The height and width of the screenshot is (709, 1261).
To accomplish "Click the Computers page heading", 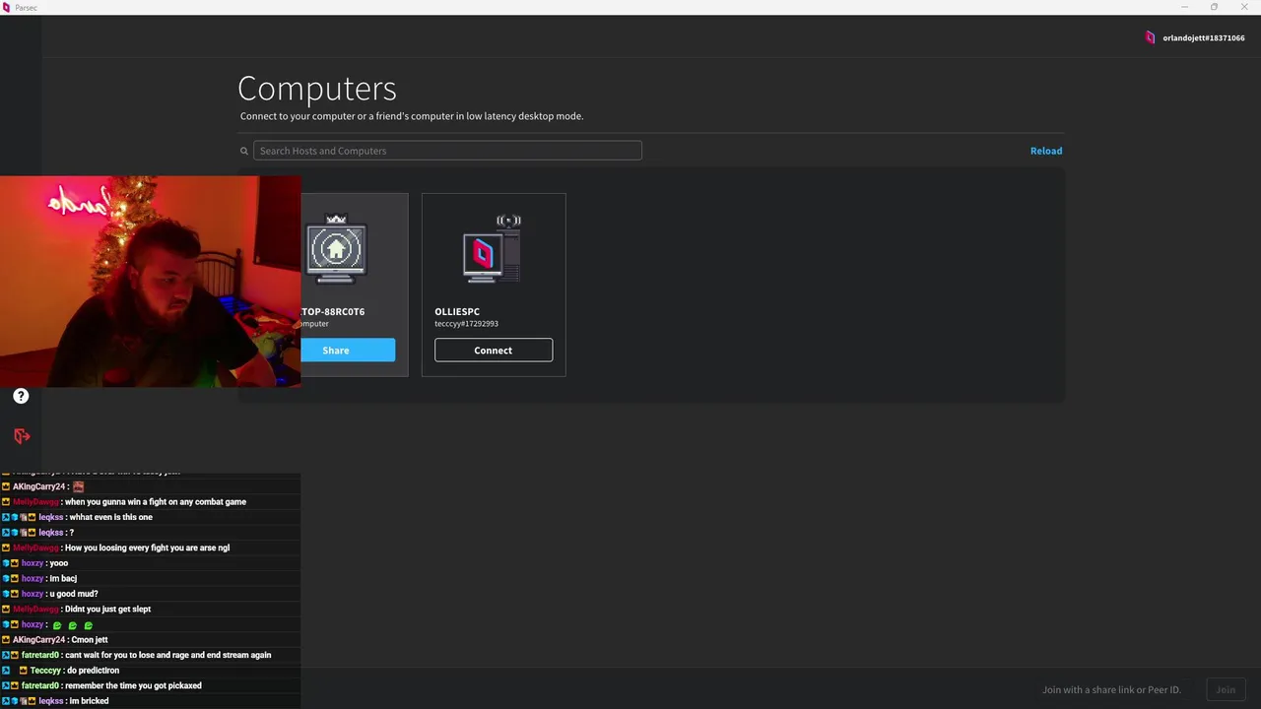I will click(x=317, y=89).
